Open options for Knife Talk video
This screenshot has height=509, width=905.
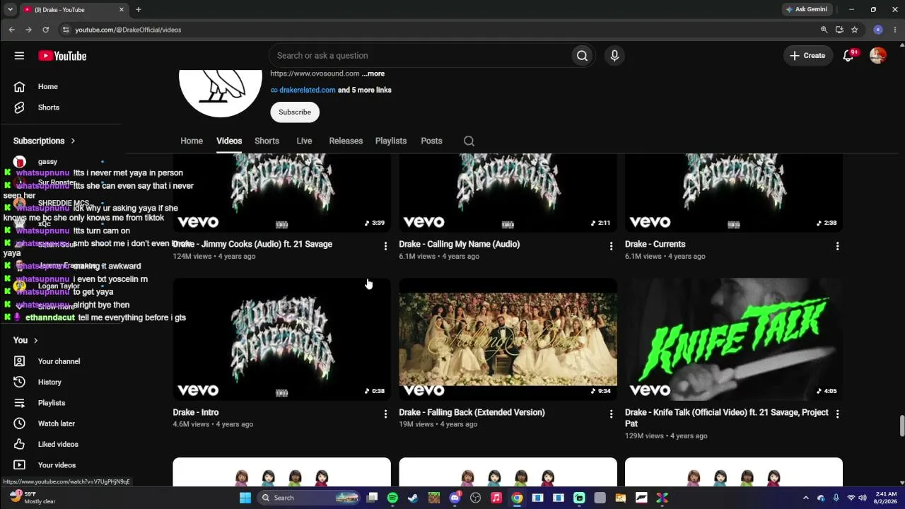(838, 414)
